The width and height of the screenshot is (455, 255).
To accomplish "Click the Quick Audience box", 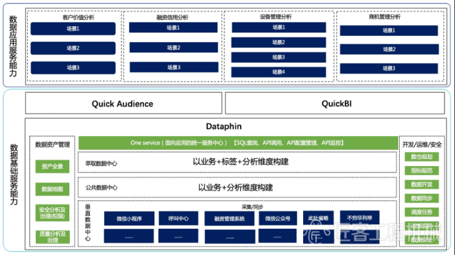I will click(123, 103).
